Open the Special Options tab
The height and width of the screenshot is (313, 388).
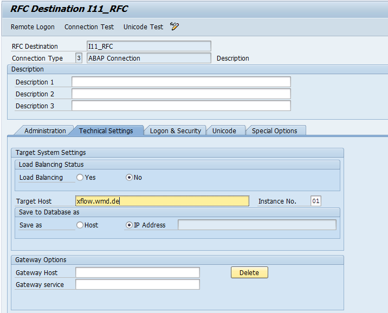[274, 131]
